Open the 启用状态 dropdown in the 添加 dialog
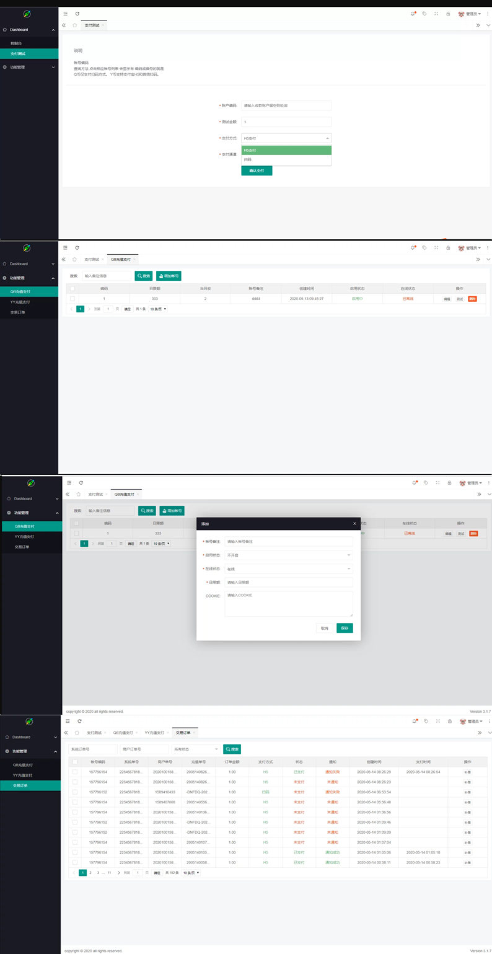 coord(288,555)
